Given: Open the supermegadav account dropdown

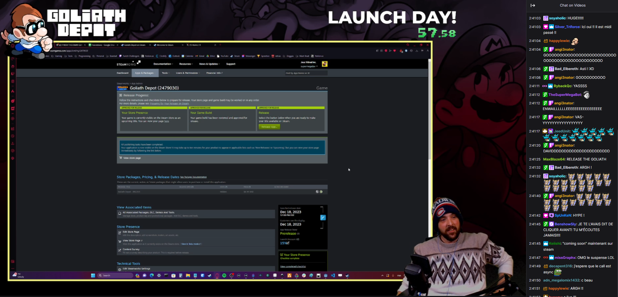Looking at the screenshot, I should point(309,66).
